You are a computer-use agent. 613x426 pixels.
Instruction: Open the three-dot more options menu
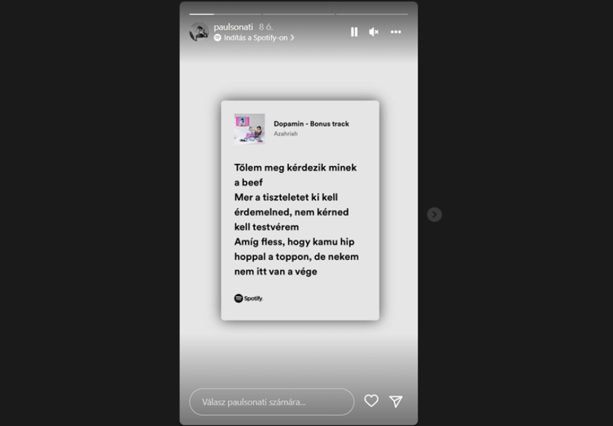pyautogui.click(x=396, y=32)
